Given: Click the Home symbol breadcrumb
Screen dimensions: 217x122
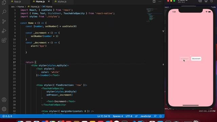Looking at the screenshot, I should click(x=47, y=7).
